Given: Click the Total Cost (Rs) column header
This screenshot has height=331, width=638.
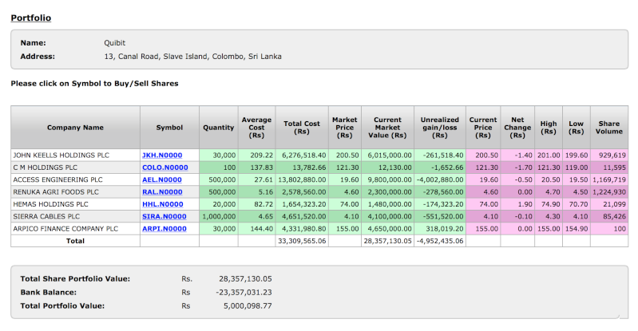Looking at the screenshot, I should pos(302,128).
